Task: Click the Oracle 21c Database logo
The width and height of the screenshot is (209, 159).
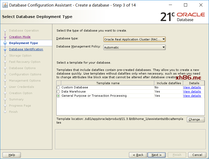Action: (x=182, y=17)
